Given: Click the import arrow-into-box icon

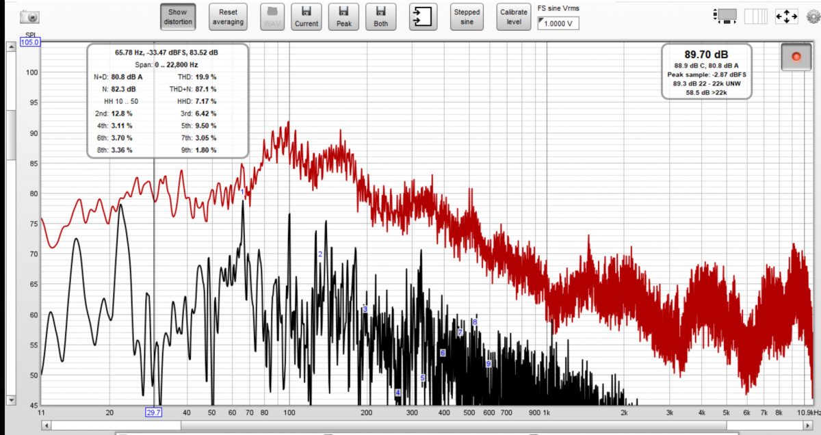Looking at the screenshot, I should [x=423, y=17].
